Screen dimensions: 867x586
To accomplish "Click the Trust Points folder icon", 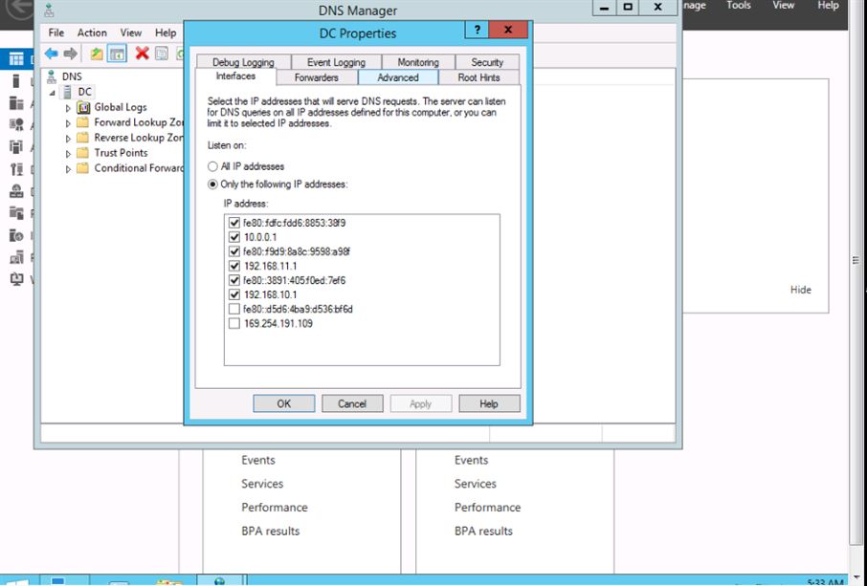I will pyautogui.click(x=83, y=152).
